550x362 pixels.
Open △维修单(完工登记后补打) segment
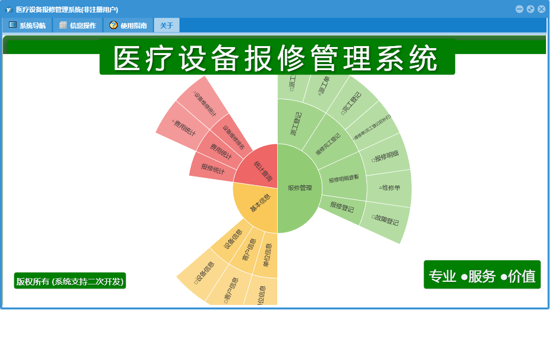[x=372, y=127]
